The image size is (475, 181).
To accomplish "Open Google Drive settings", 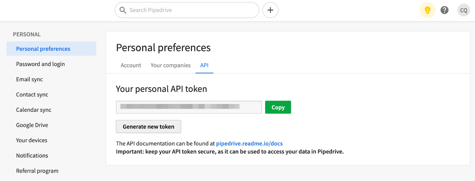I will pos(32,125).
